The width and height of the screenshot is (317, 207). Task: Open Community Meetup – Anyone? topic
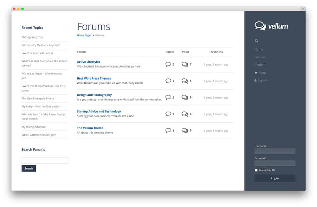click(x=41, y=45)
